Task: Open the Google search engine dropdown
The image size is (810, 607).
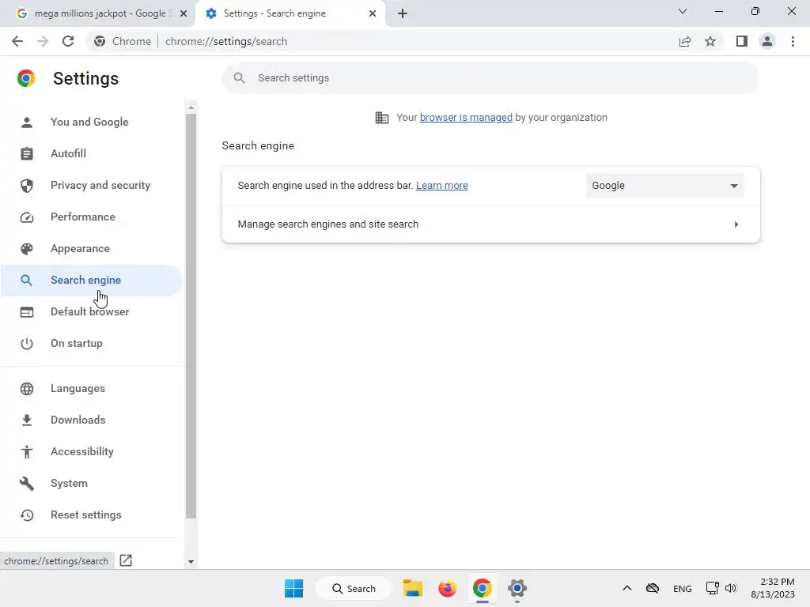Action: coord(664,186)
